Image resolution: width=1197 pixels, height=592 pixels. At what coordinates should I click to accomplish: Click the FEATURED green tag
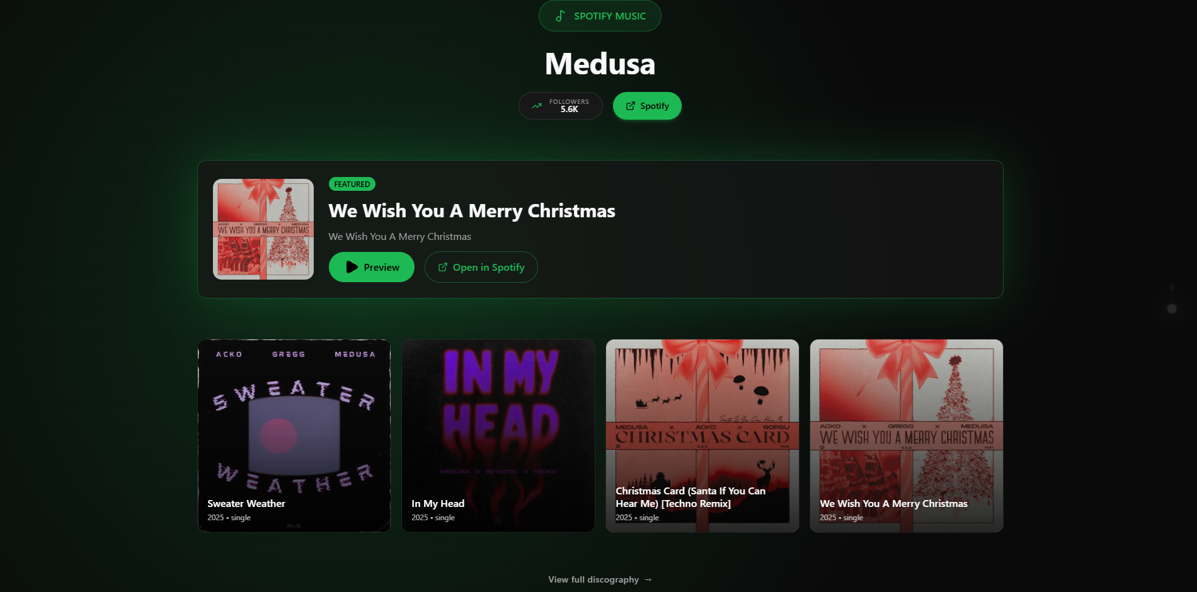pos(352,184)
